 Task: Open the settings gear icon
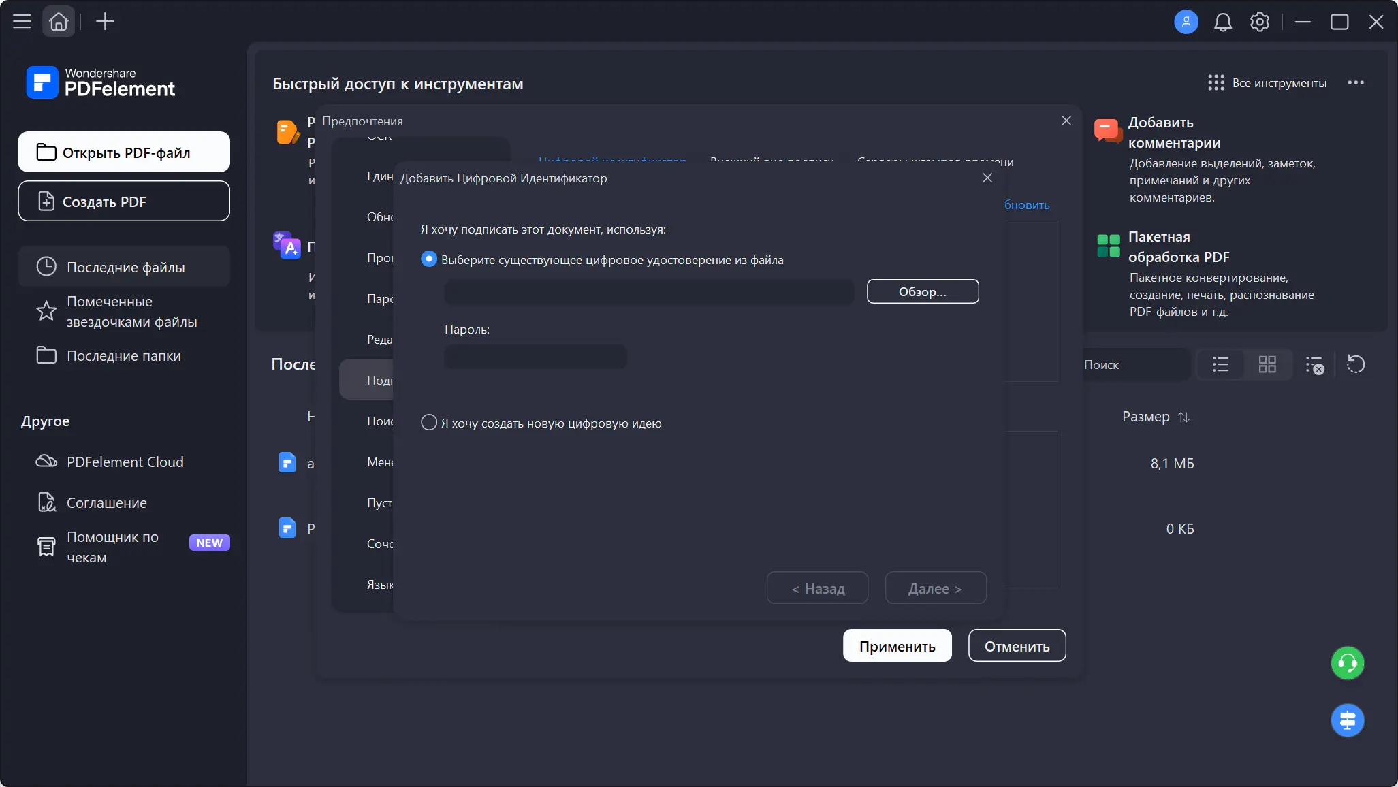[1260, 22]
